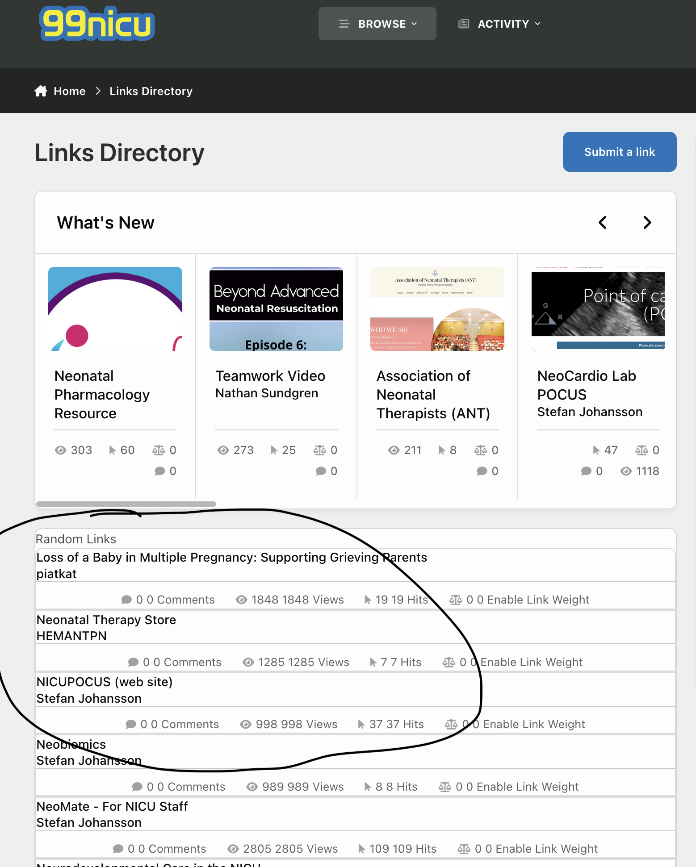Click 2805 Views eye icon

pyautogui.click(x=233, y=849)
